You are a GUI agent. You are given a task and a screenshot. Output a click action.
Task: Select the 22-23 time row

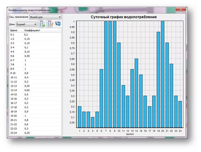coord(35,129)
